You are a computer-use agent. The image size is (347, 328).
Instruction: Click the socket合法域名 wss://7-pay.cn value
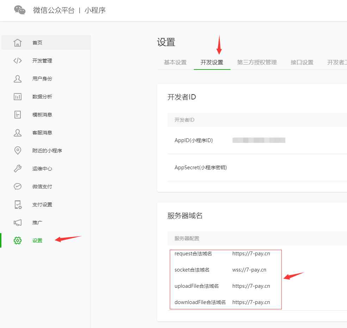249,270
